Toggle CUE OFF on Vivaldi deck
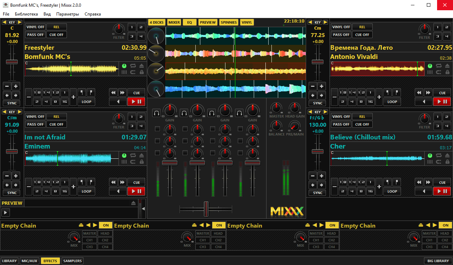 pos(362,35)
